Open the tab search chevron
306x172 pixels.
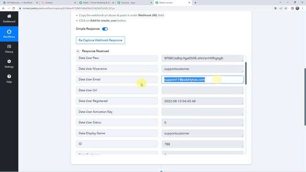(x=281, y=2)
